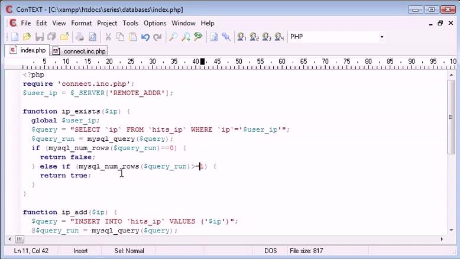This screenshot has height=259, width=460.
Task: Click the 'REMOTE_ADDR' string in code
Action: (137, 93)
